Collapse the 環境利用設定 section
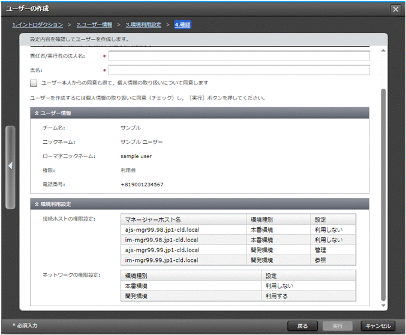Screen dimensions: 406x335 tap(37, 204)
